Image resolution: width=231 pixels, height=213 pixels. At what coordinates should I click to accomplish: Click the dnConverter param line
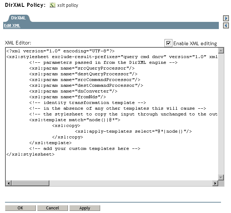click(73, 91)
